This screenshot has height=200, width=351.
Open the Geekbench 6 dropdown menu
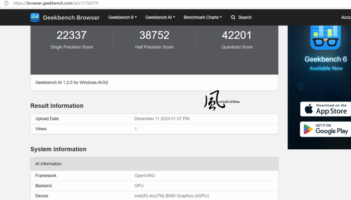tap(122, 17)
